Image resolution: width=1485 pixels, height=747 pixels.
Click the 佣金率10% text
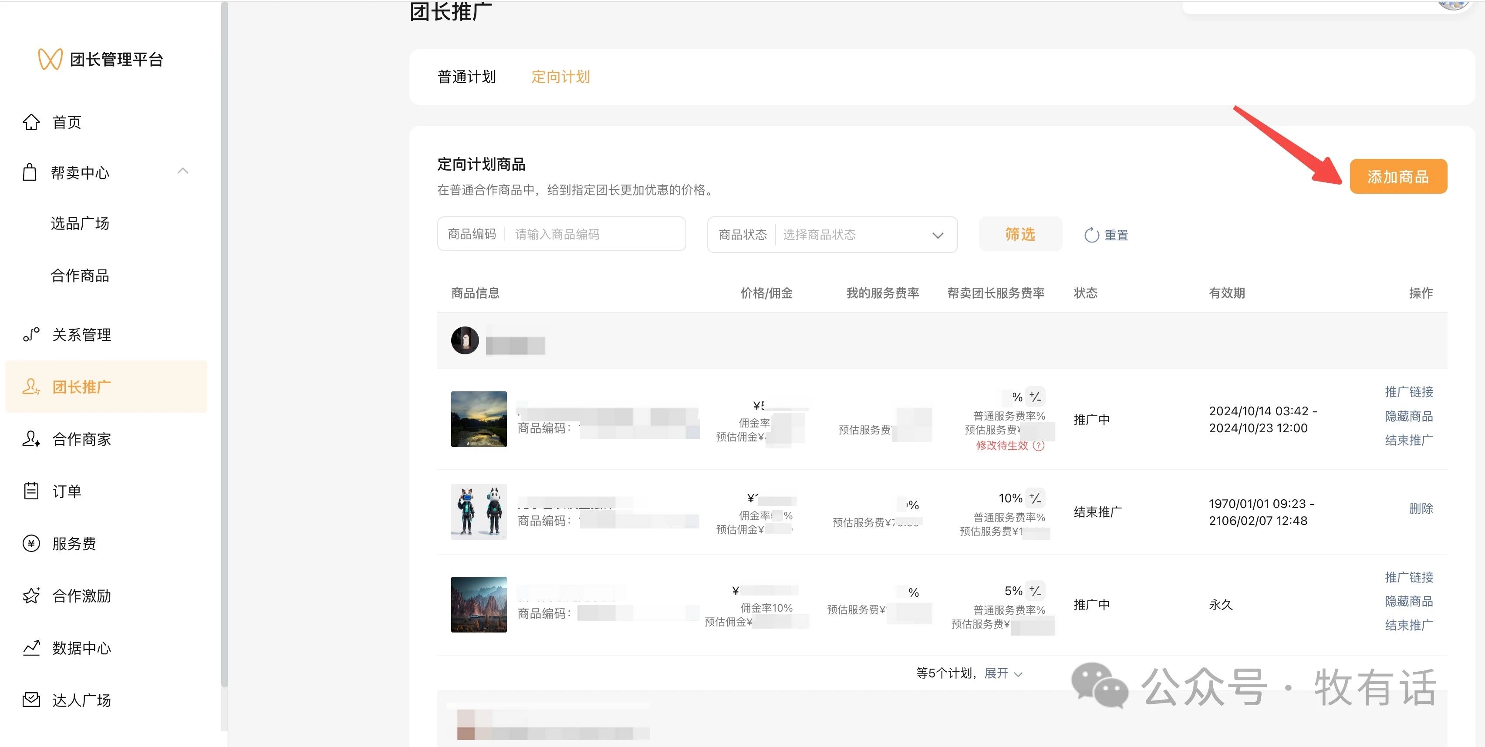[x=766, y=608]
